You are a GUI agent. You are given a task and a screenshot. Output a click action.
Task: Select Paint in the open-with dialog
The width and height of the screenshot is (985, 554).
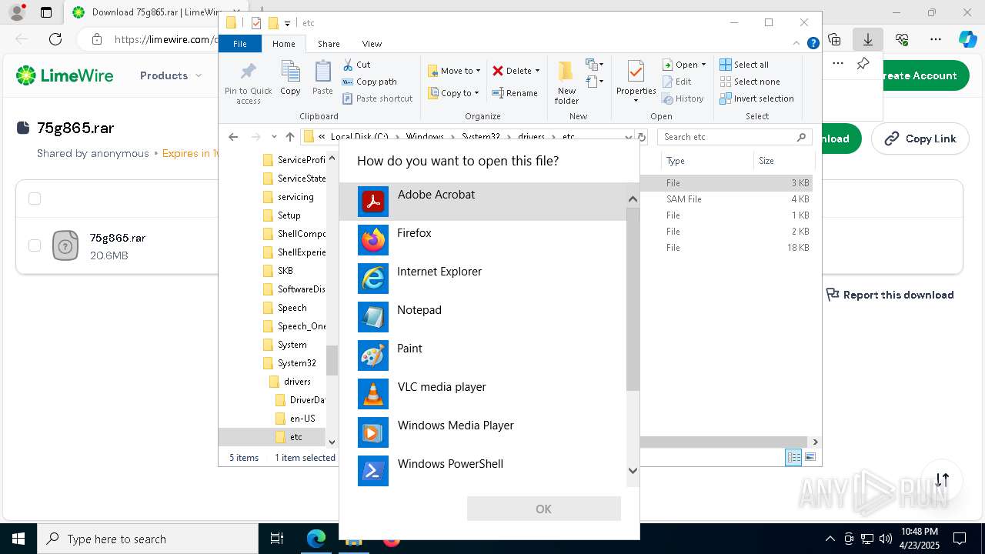coord(482,355)
